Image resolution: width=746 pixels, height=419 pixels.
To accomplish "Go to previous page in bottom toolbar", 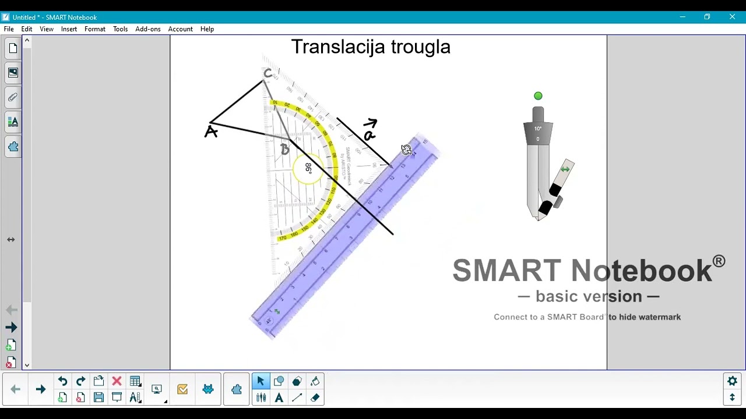I will [16, 389].
